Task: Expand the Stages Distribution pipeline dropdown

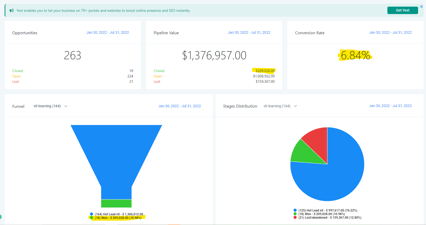Action: point(280,106)
